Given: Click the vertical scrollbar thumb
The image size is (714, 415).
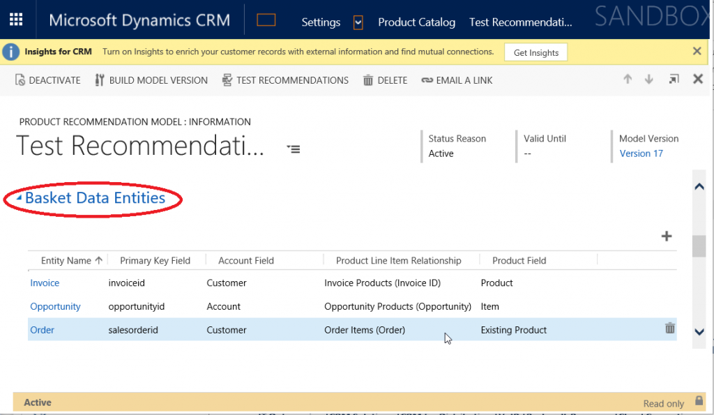Looking at the screenshot, I should [x=699, y=246].
